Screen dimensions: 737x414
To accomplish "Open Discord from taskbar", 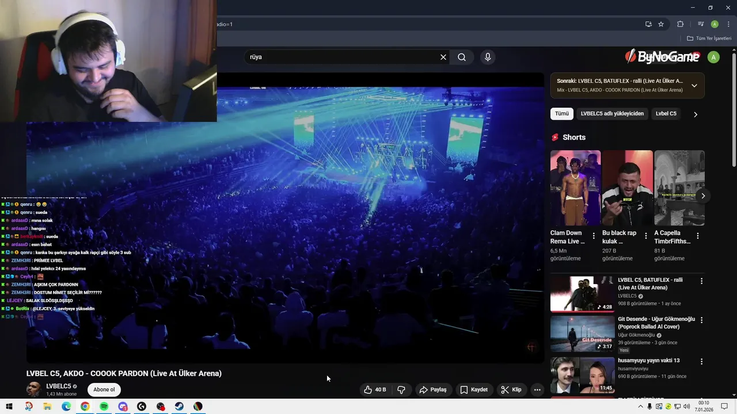I will click(123, 407).
